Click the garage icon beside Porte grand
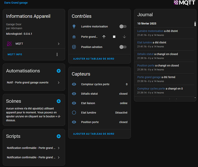This screenshot has height=167, width=198. [74, 37]
